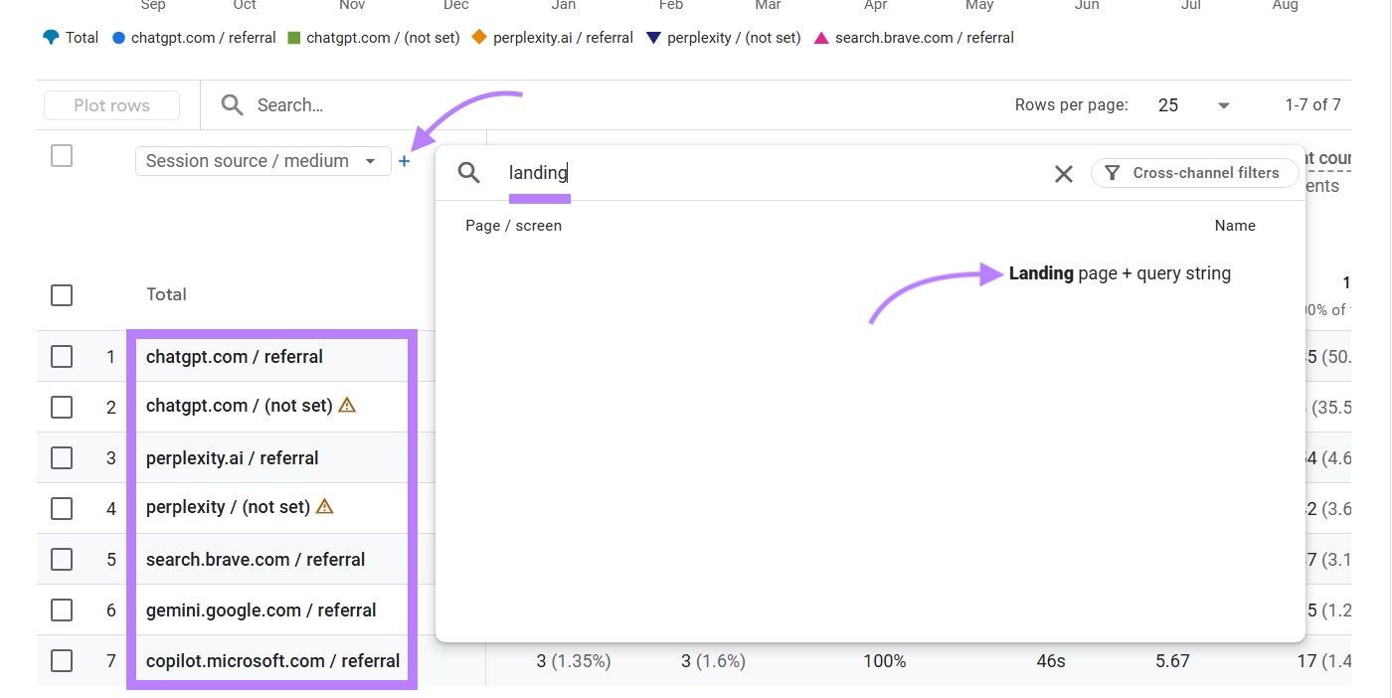Select Landing page + query string
The width and height of the screenshot is (1392, 698).
pyautogui.click(x=1120, y=272)
